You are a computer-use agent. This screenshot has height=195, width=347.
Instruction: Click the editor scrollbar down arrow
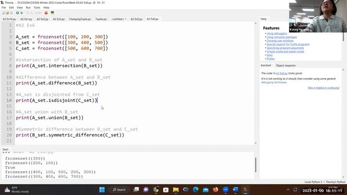(x=255, y=143)
